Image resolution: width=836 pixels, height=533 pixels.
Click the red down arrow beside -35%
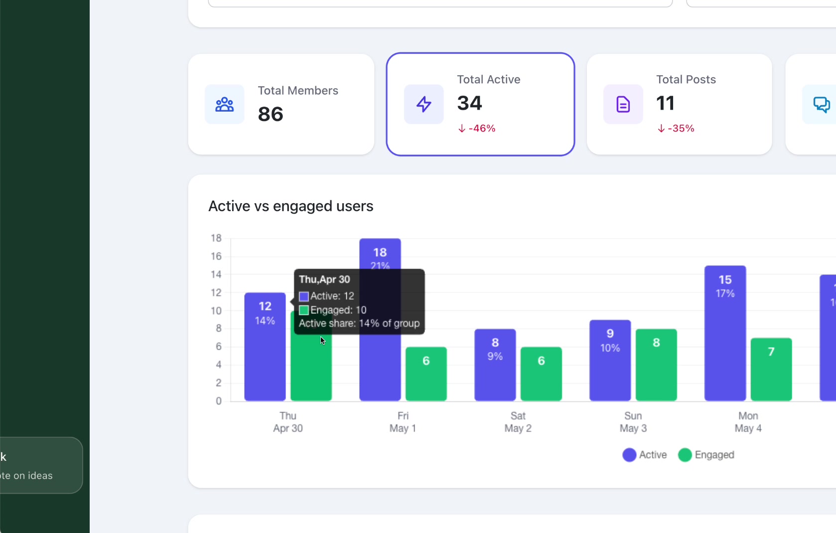coord(661,129)
